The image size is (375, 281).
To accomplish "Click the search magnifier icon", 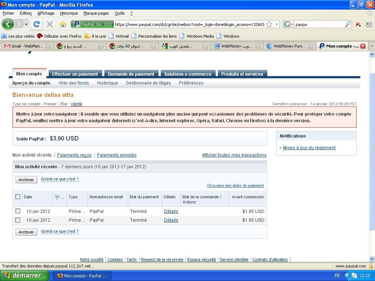I will click(x=348, y=24).
